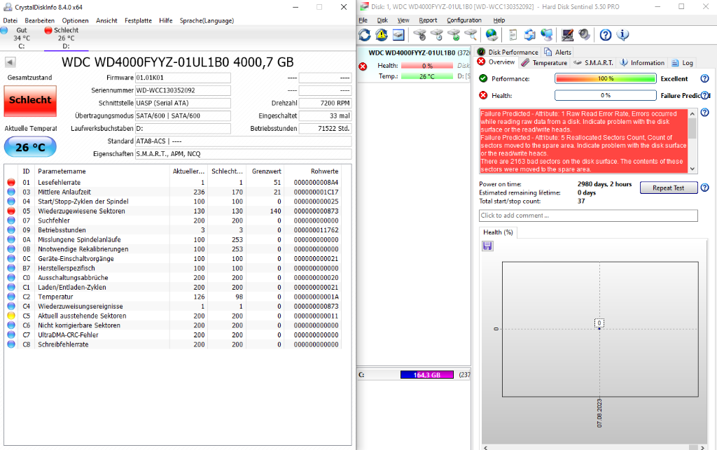
Task: Click the 26 °C temperature button
Action: (30, 147)
